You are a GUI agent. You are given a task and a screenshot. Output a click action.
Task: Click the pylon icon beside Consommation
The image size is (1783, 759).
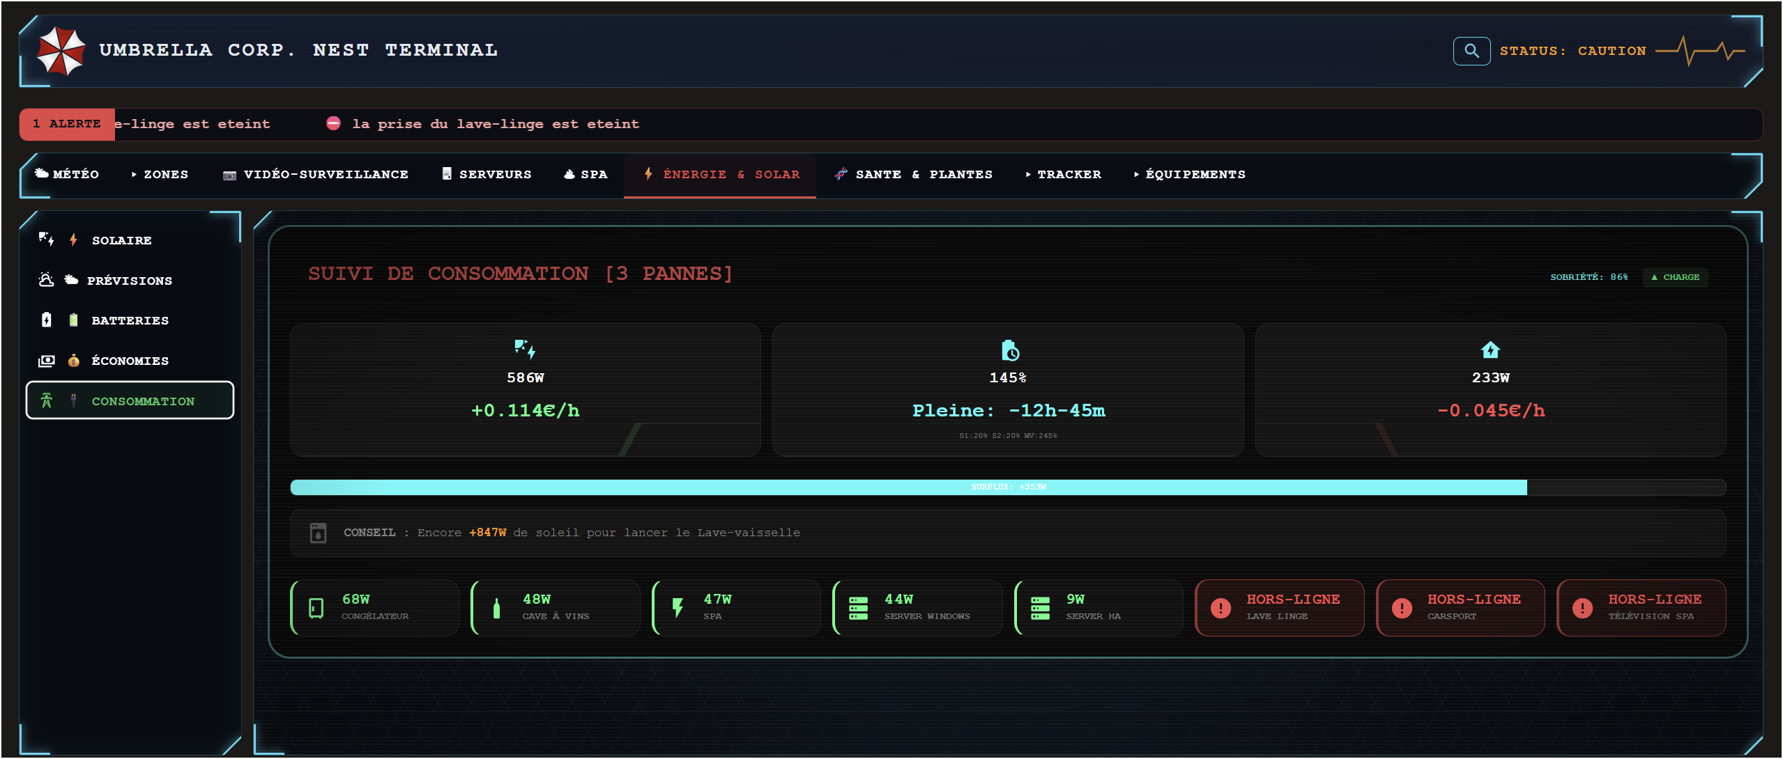tap(46, 400)
